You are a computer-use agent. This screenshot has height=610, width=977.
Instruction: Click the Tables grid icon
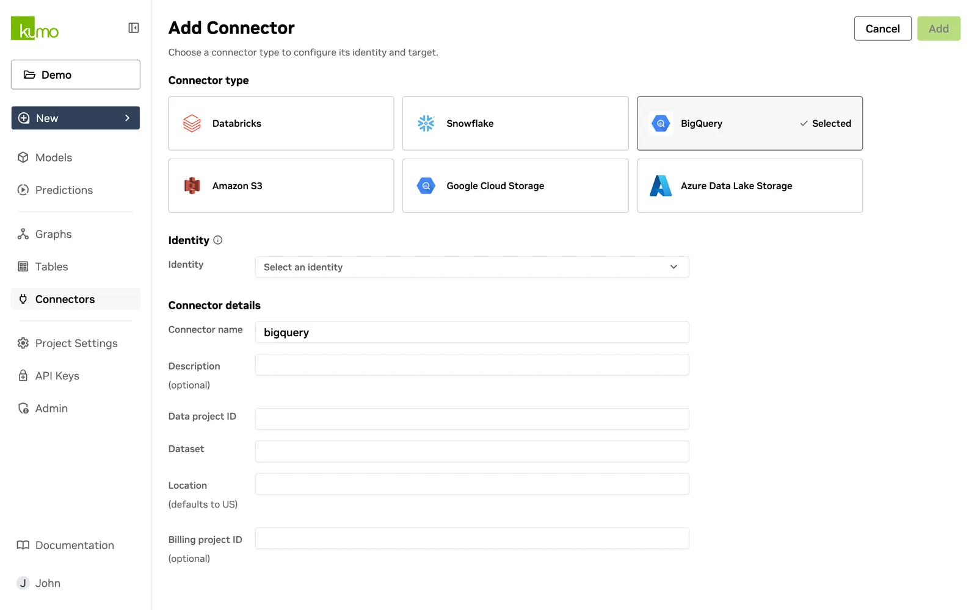click(23, 267)
